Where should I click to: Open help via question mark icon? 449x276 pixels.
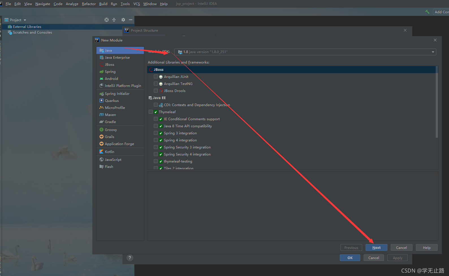pyautogui.click(x=130, y=258)
